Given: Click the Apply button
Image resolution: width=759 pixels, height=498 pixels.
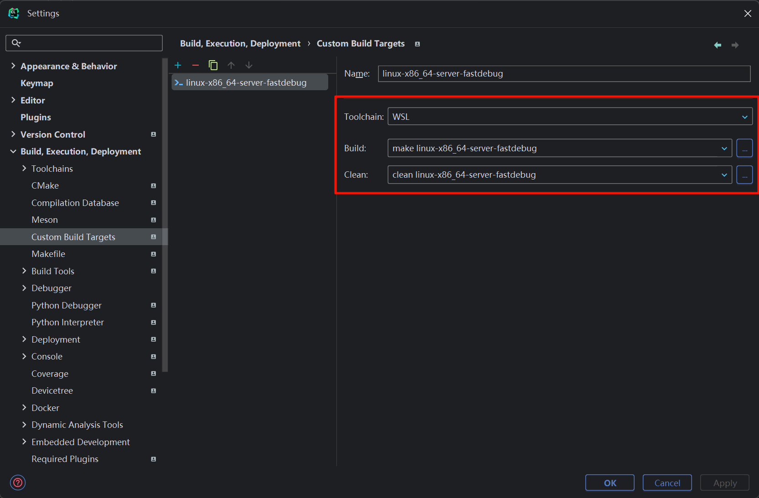Looking at the screenshot, I should pyautogui.click(x=725, y=483).
